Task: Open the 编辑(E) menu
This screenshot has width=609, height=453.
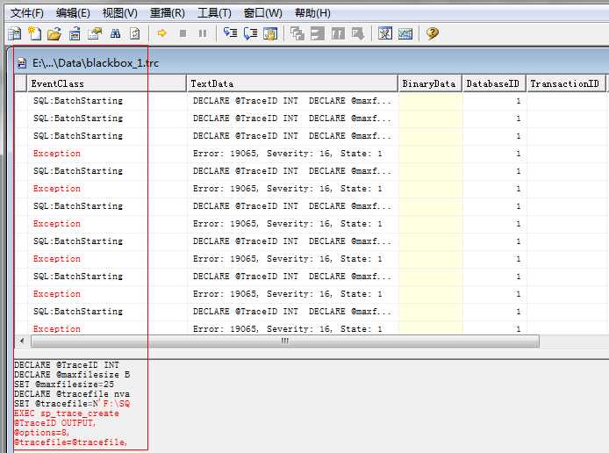Action: tap(73, 13)
